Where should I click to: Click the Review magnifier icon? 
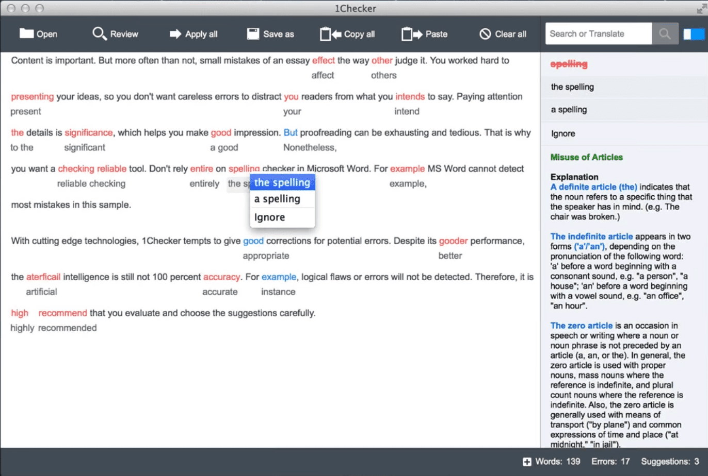pos(99,34)
